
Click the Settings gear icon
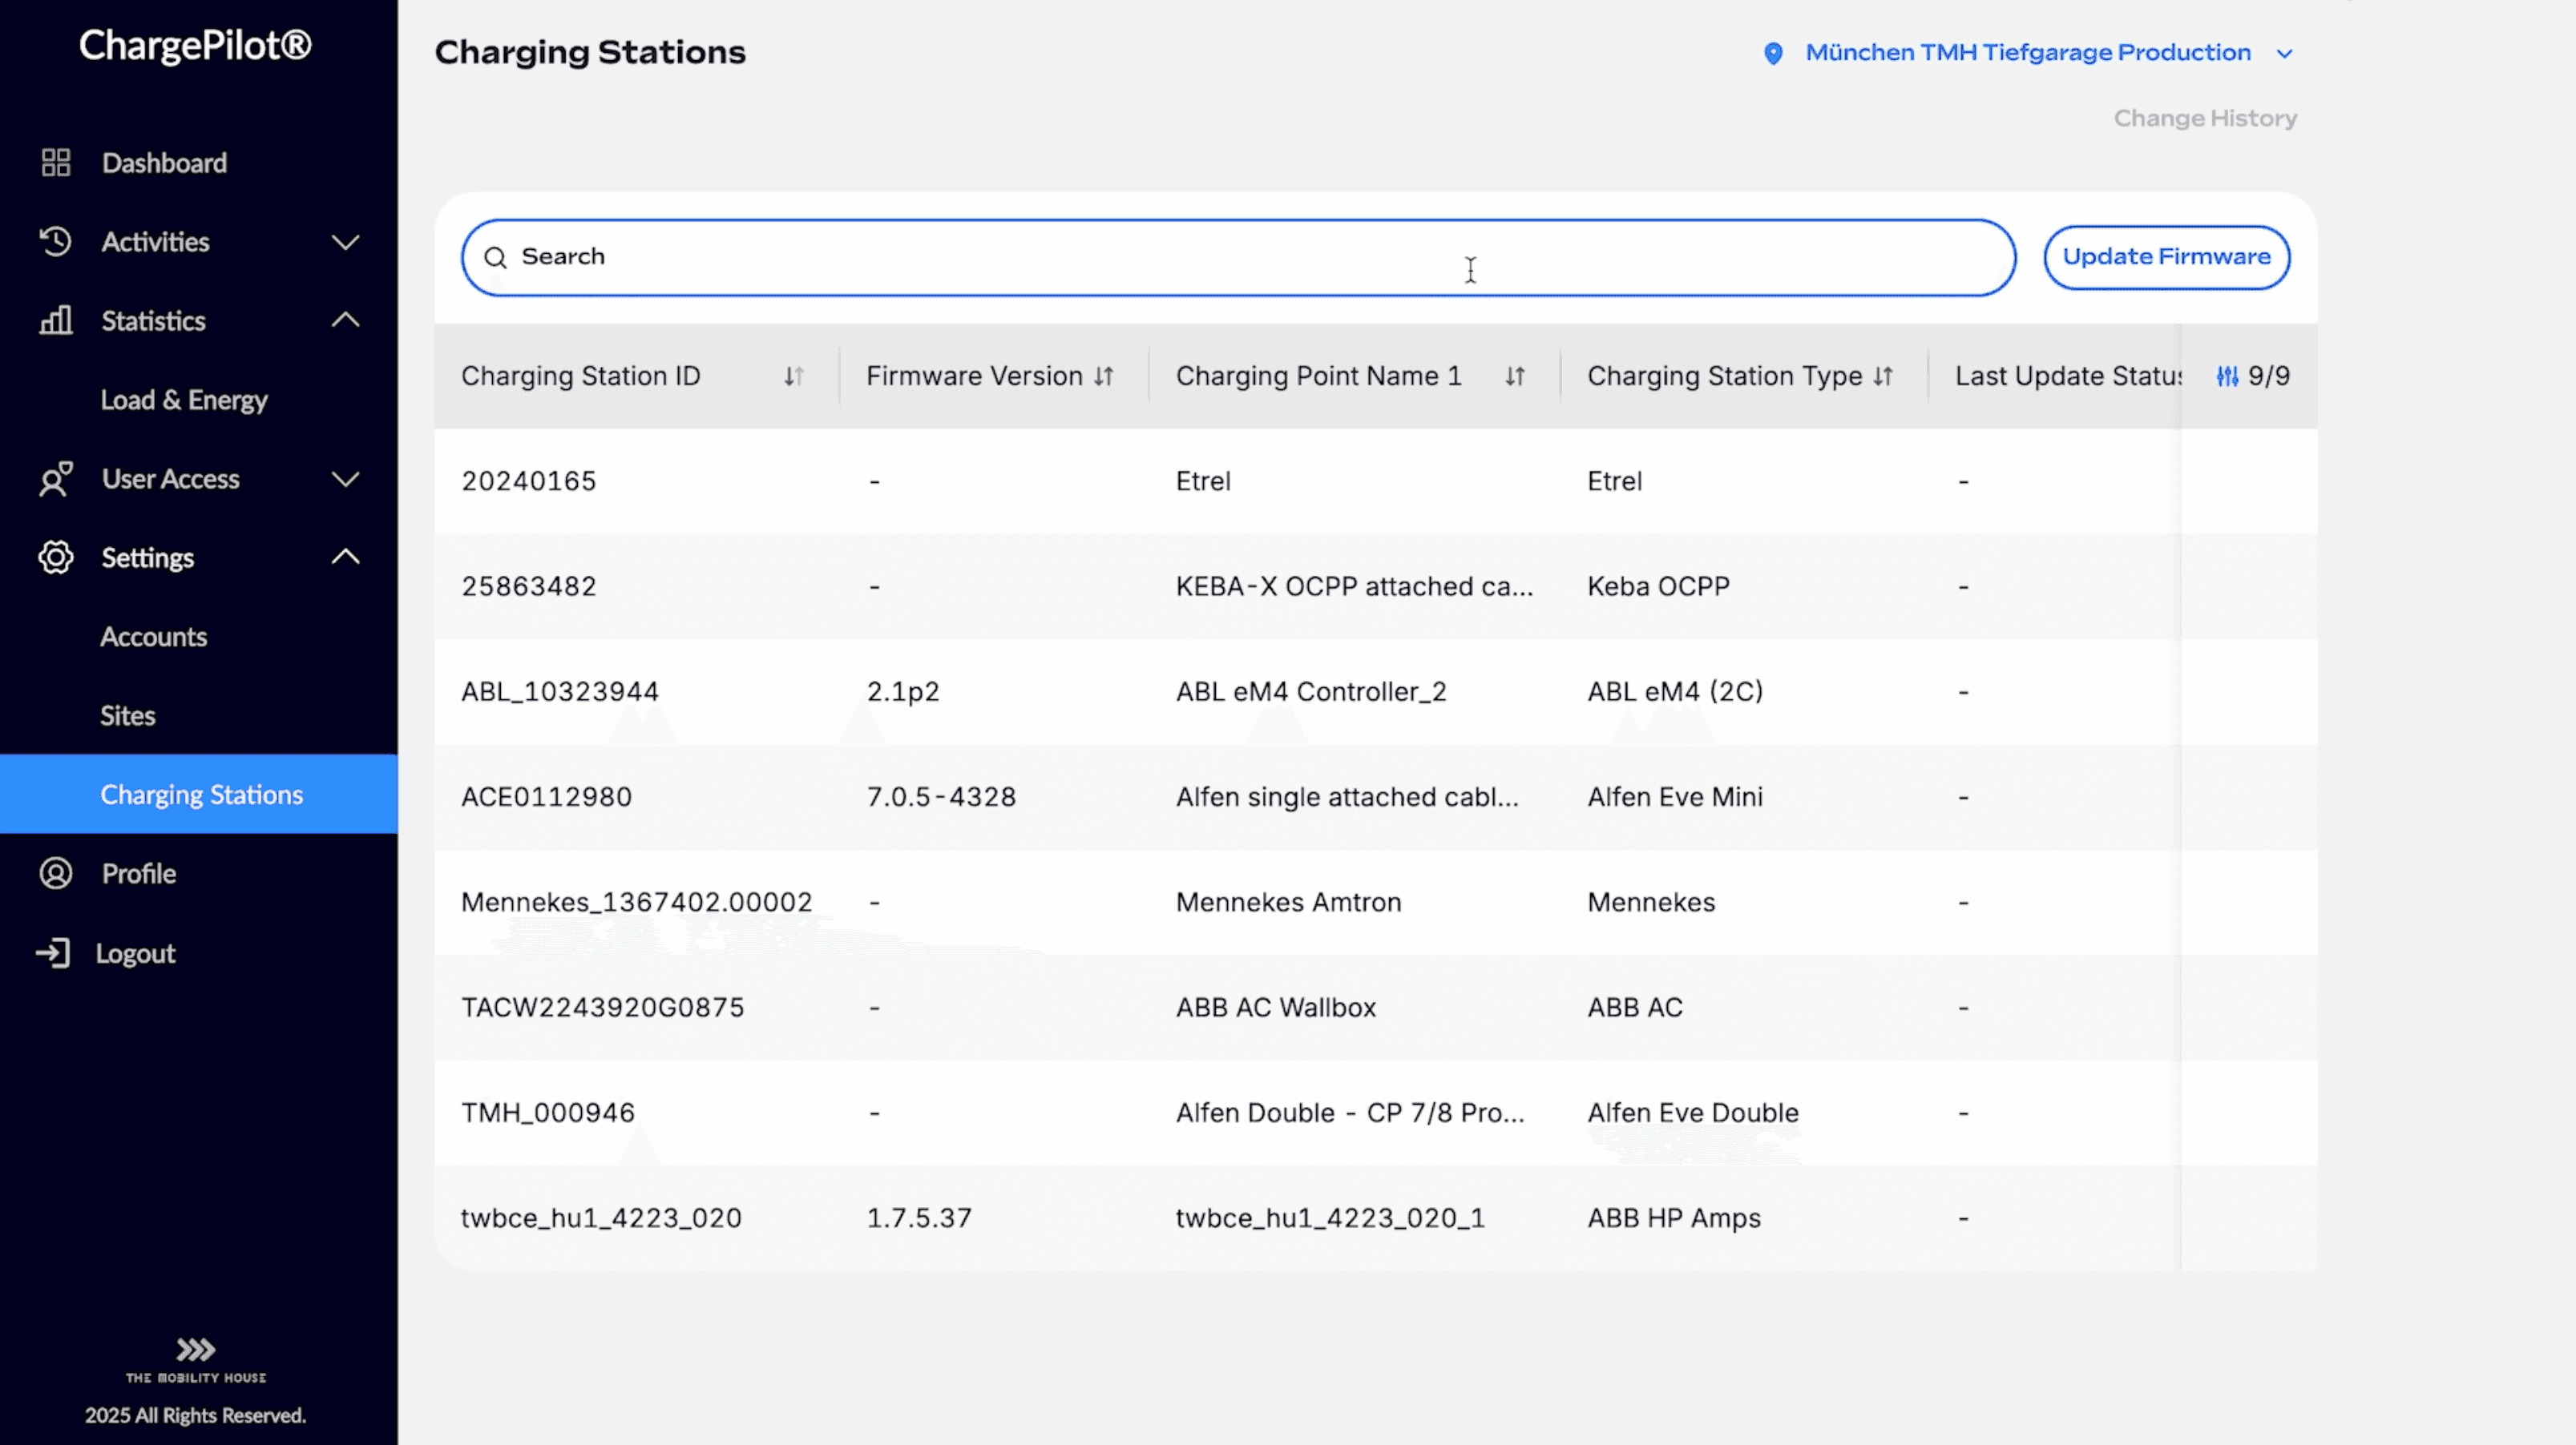[x=56, y=557]
